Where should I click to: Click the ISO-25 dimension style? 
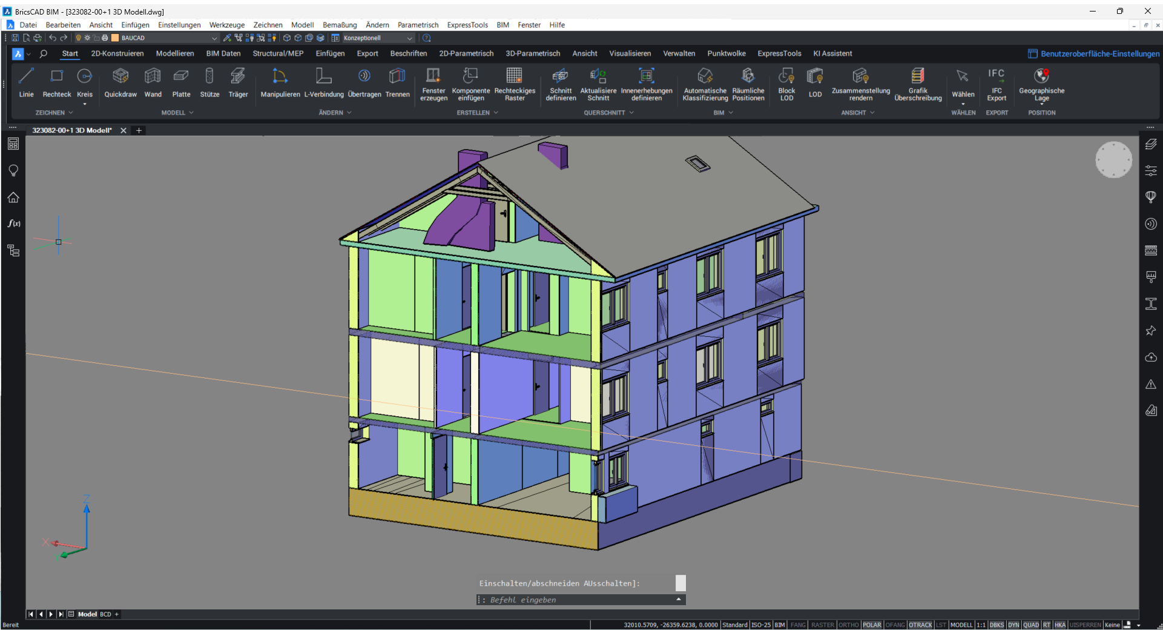click(x=761, y=625)
